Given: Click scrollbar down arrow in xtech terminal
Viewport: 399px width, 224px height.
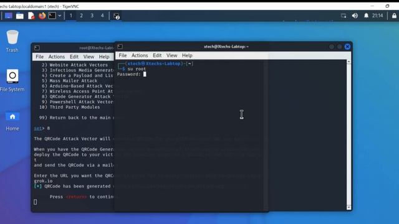Looking at the screenshot, I should tap(349, 207).
